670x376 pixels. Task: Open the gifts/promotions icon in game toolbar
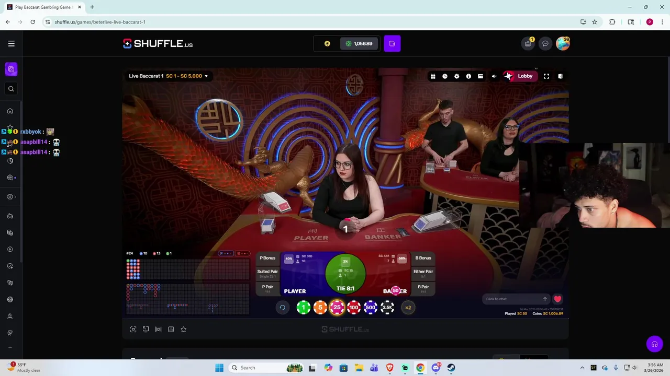[433, 76]
